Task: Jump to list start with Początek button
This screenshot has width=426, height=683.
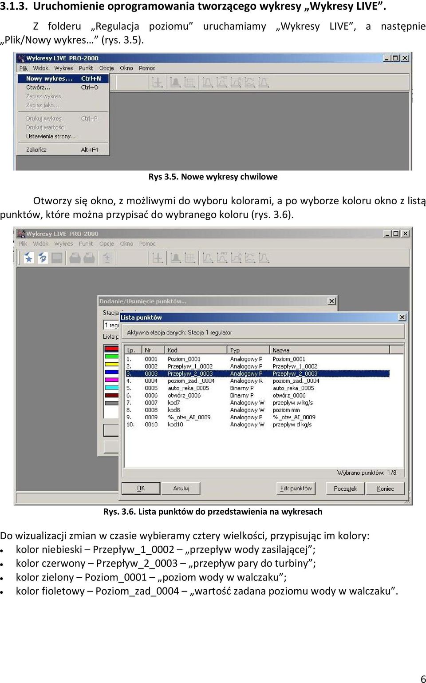Action: (345, 488)
